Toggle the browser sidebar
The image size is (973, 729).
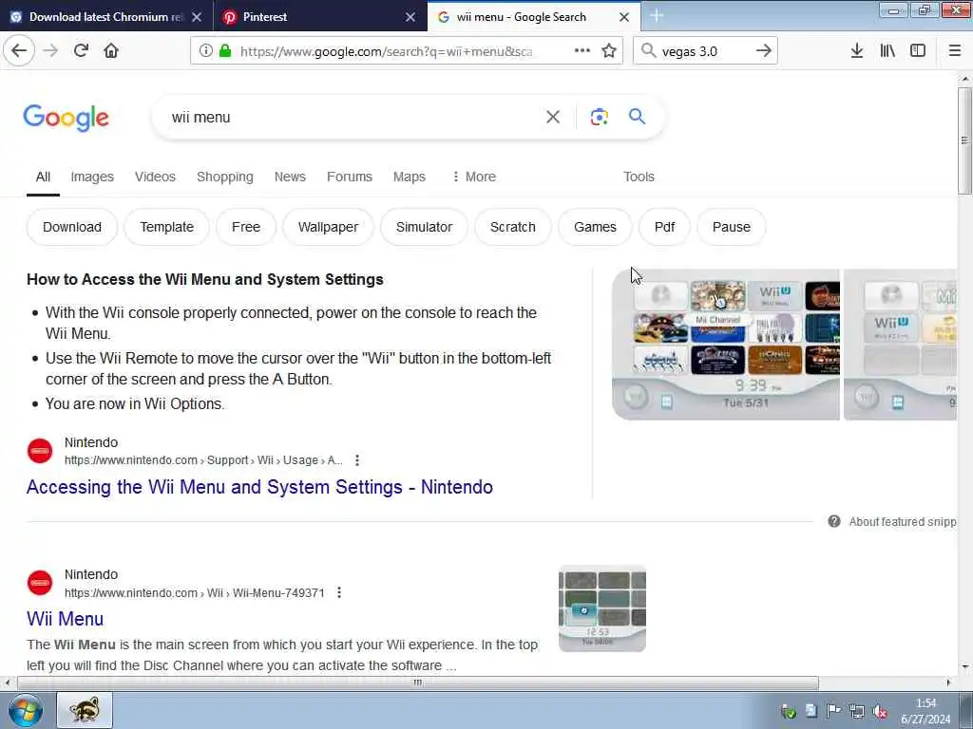(918, 51)
